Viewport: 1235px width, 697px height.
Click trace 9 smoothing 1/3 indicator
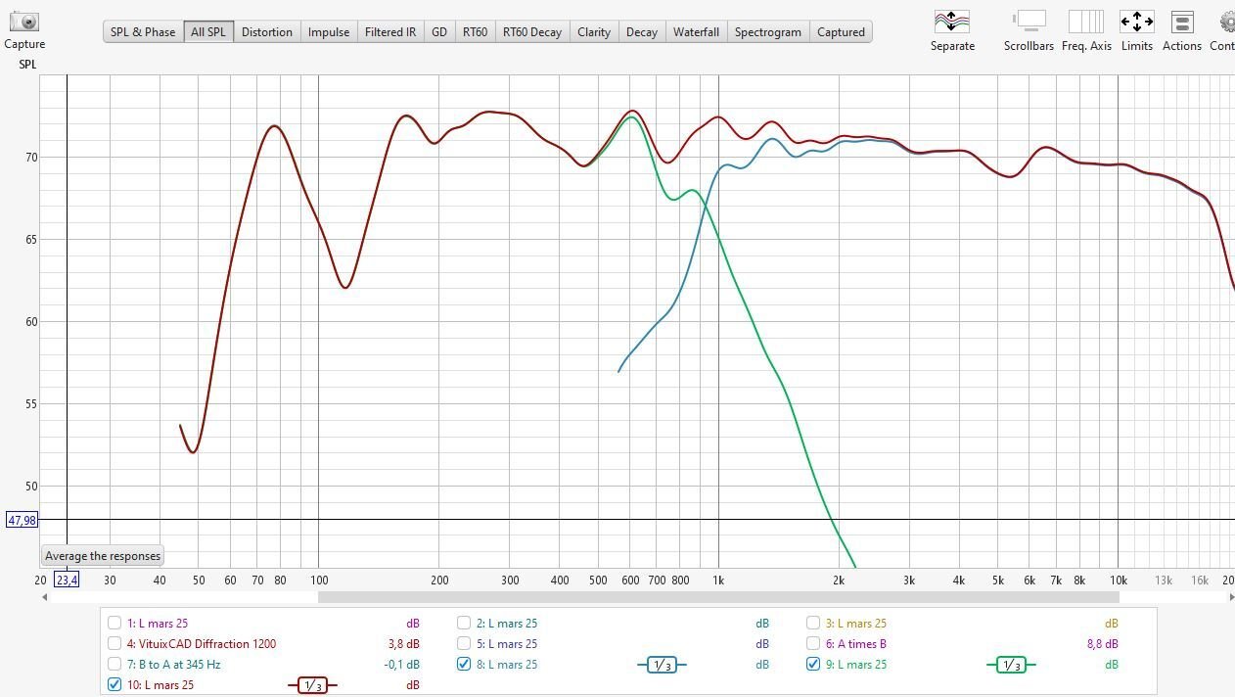pyautogui.click(x=1011, y=665)
